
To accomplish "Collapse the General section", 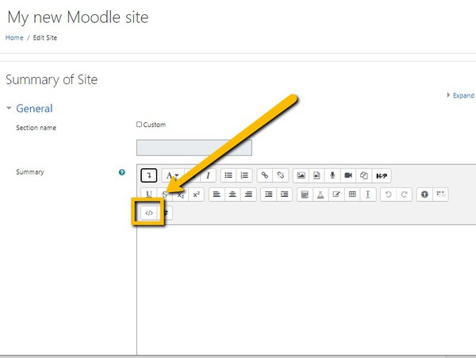I will 10,109.
